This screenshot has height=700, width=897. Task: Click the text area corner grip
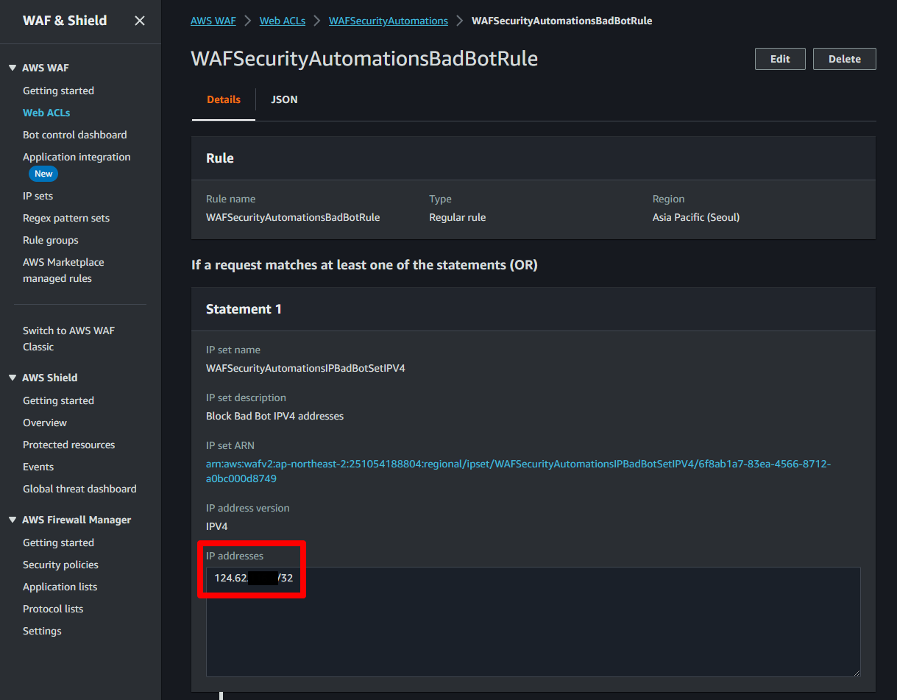click(x=856, y=671)
